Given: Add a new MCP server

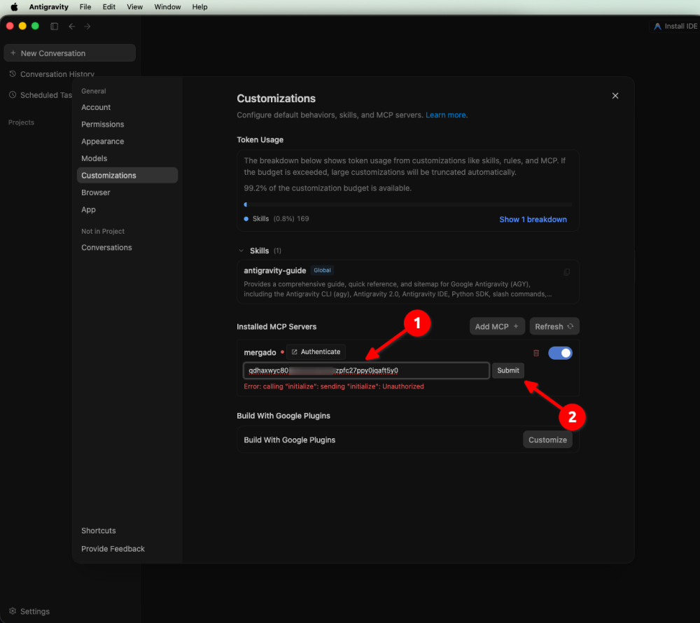Looking at the screenshot, I should tap(496, 327).
